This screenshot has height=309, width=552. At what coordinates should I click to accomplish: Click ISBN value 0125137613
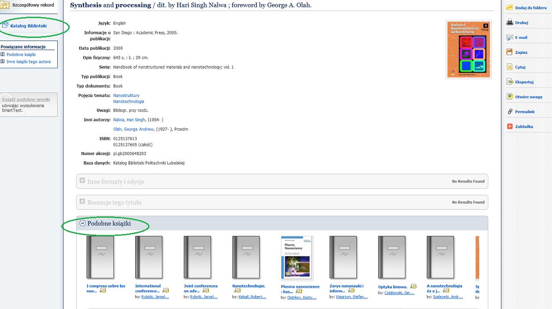125,139
